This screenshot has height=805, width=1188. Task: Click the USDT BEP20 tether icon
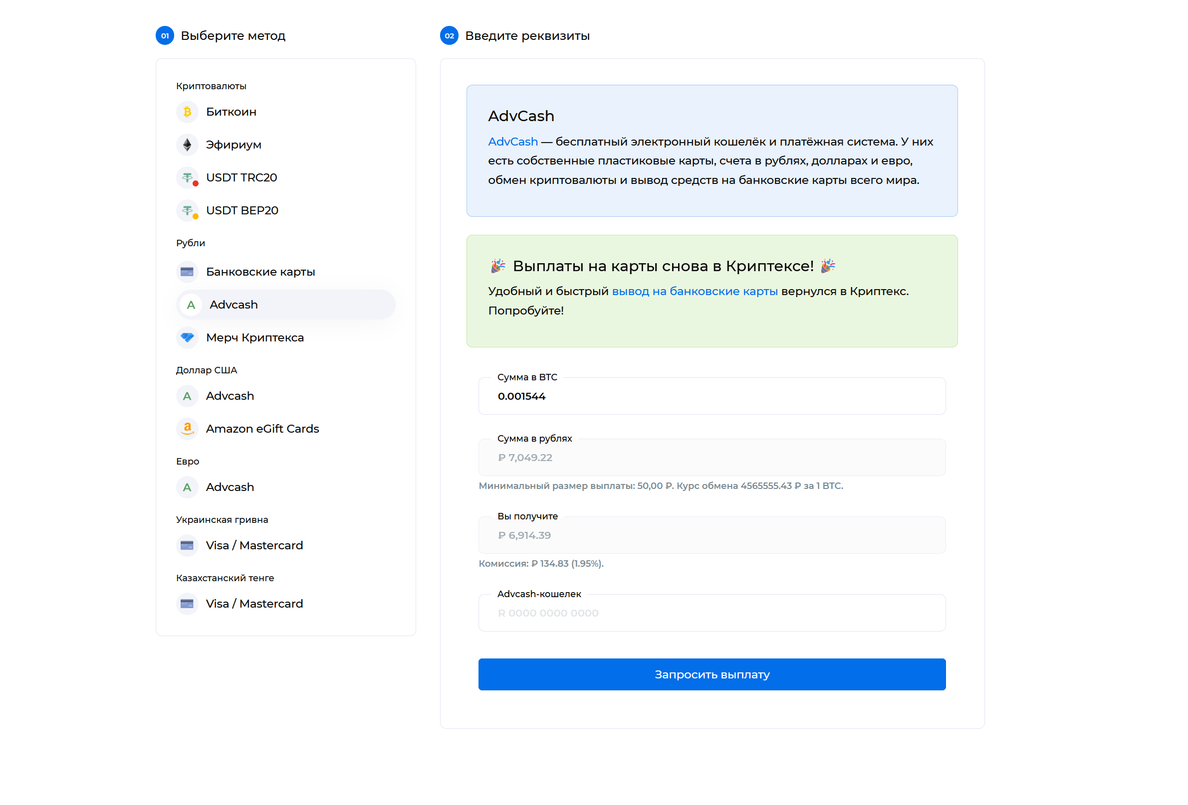(x=187, y=210)
